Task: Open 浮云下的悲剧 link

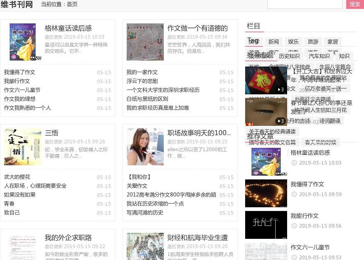Action: 142,81
